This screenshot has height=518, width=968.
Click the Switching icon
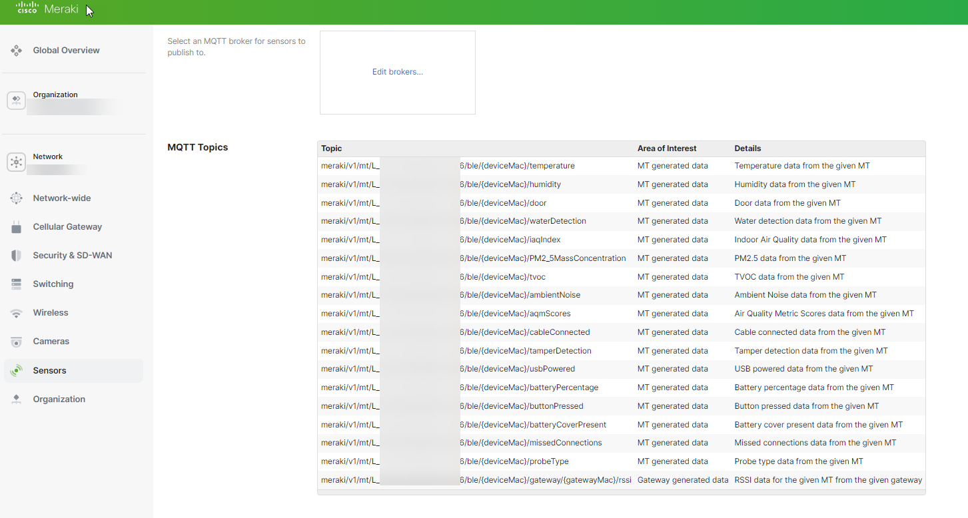pos(16,284)
